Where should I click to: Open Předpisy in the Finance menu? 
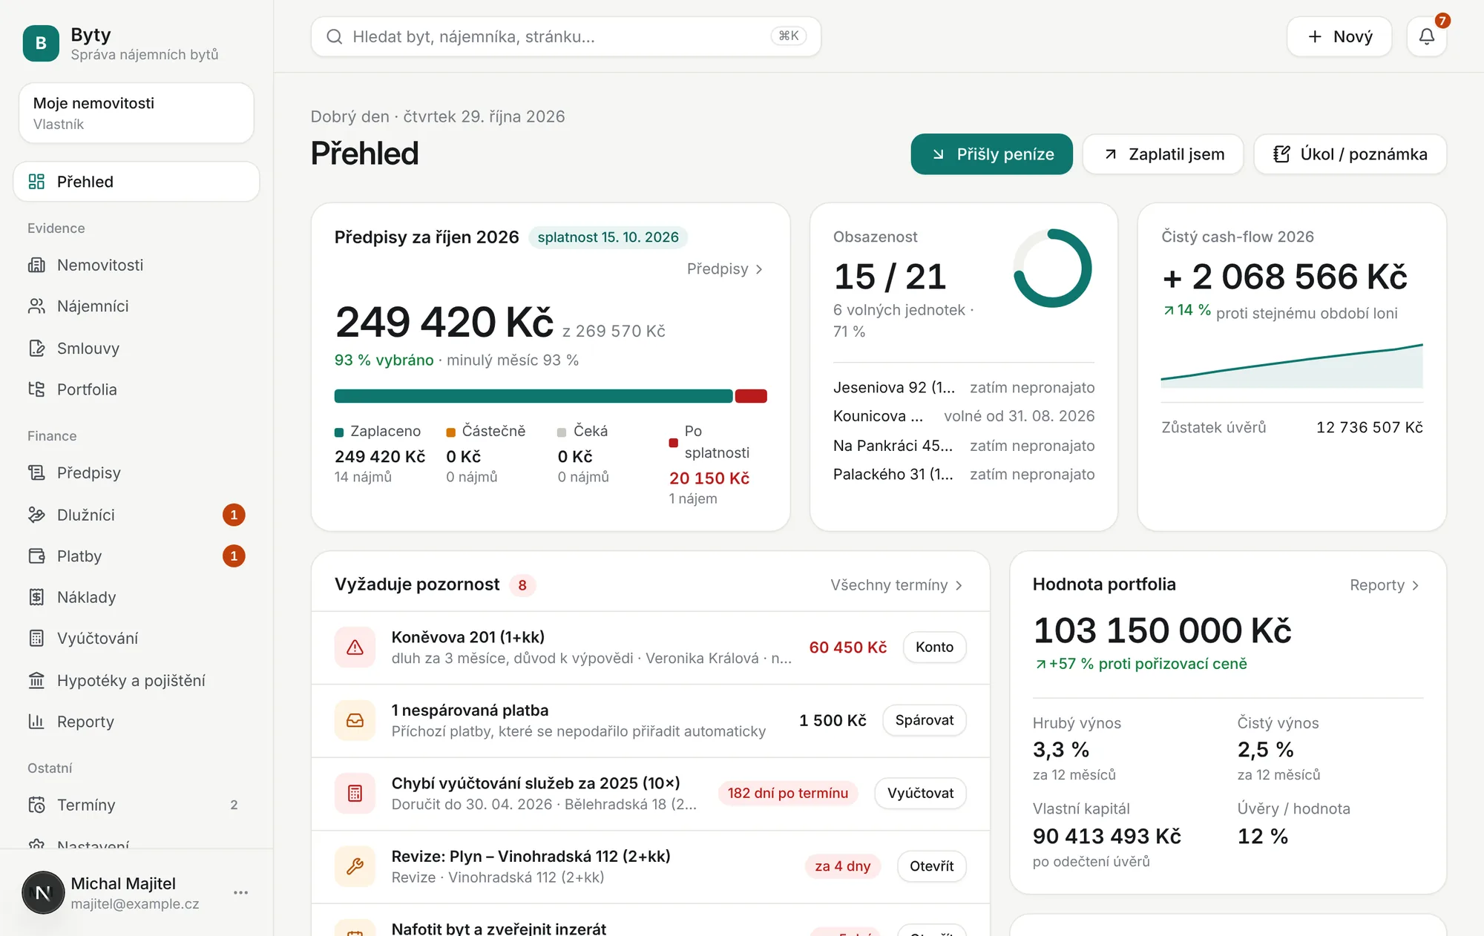point(136,472)
